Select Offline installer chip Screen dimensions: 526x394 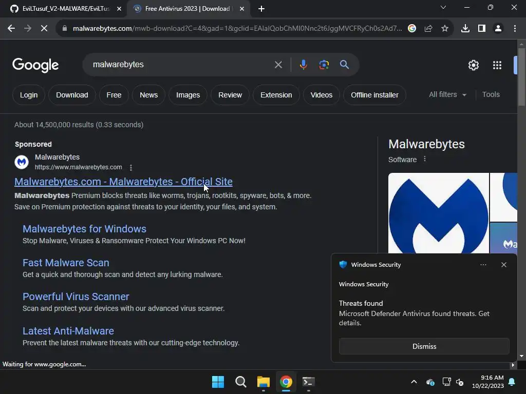pyautogui.click(x=374, y=95)
